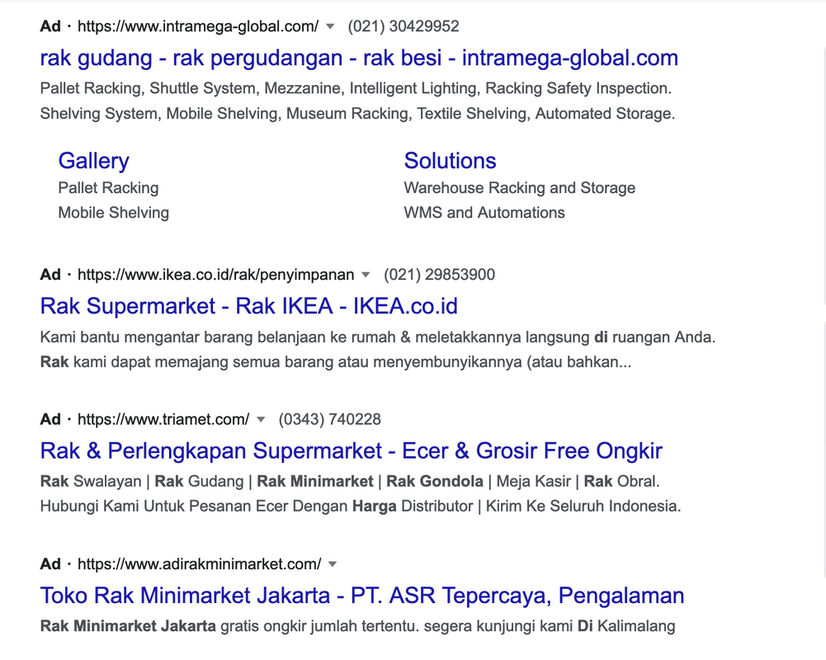This screenshot has width=826, height=660.
Task: Go to the Gallery sitelink
Action: (x=93, y=161)
